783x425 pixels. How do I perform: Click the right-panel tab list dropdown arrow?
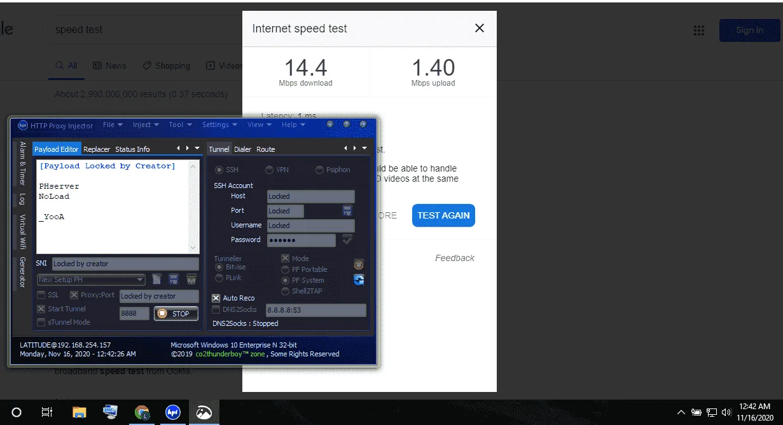pos(364,148)
